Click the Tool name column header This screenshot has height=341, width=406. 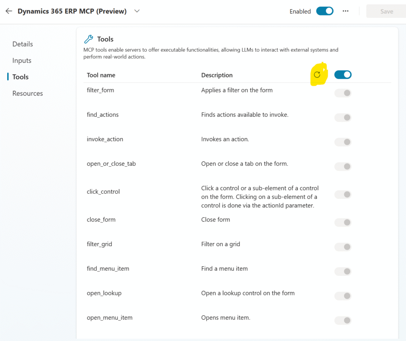[101, 75]
